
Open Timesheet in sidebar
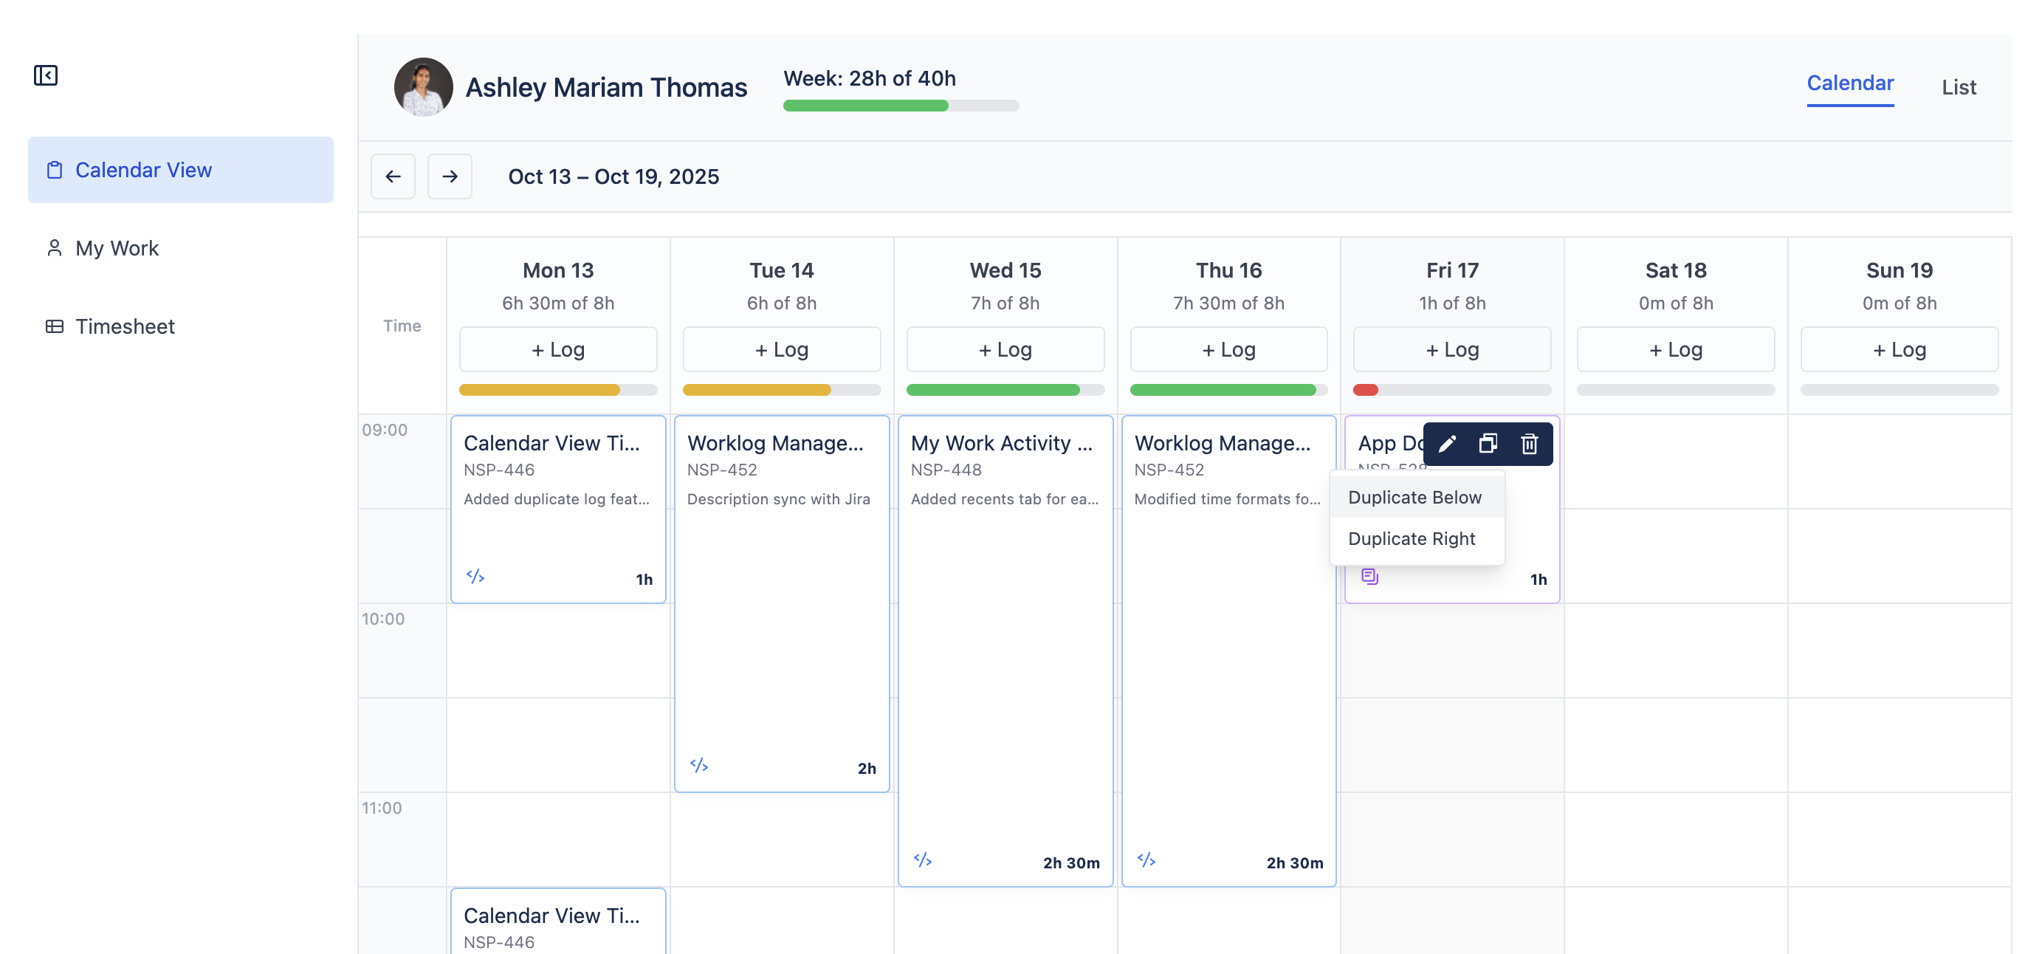tap(125, 326)
